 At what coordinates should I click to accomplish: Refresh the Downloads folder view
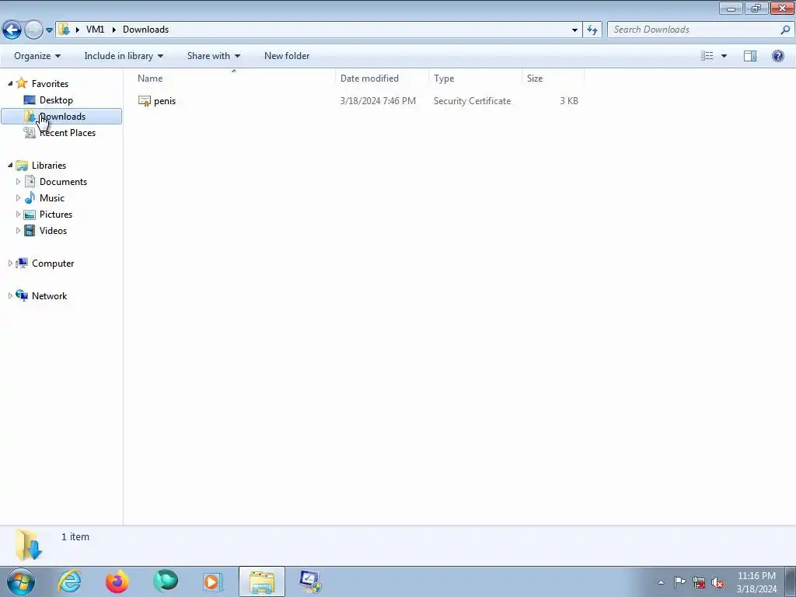coord(592,30)
